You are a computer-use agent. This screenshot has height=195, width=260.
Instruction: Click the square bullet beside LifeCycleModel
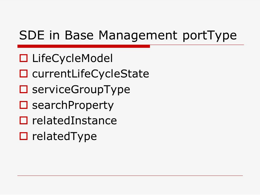tap(24, 58)
